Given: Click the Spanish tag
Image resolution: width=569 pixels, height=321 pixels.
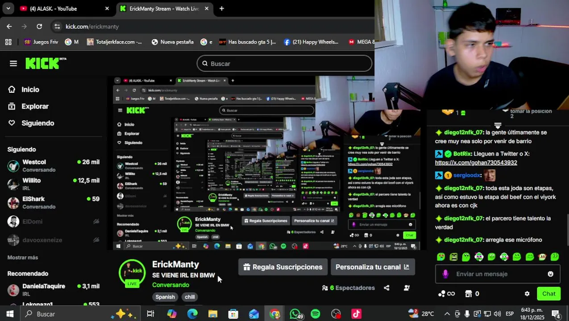Looking at the screenshot, I should (x=165, y=297).
